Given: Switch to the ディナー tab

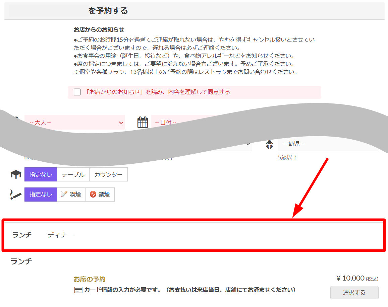Looking at the screenshot, I should (x=60, y=235).
